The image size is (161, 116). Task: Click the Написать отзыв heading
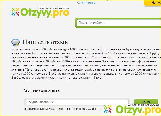(45, 42)
